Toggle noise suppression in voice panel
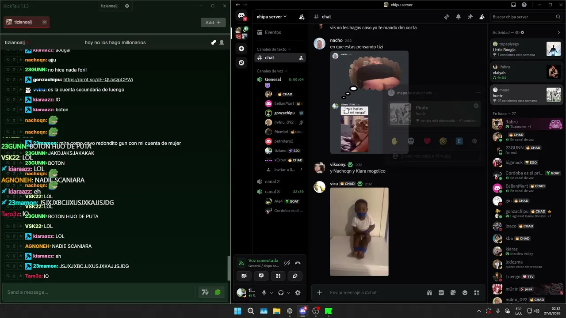 287,263
